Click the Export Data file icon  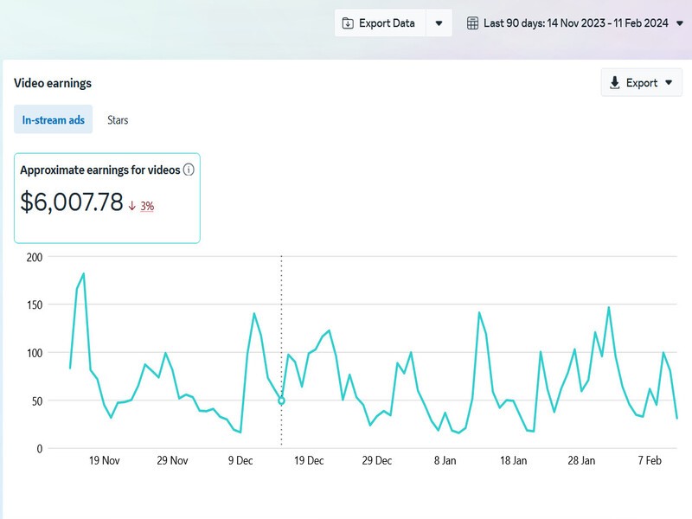coord(348,23)
